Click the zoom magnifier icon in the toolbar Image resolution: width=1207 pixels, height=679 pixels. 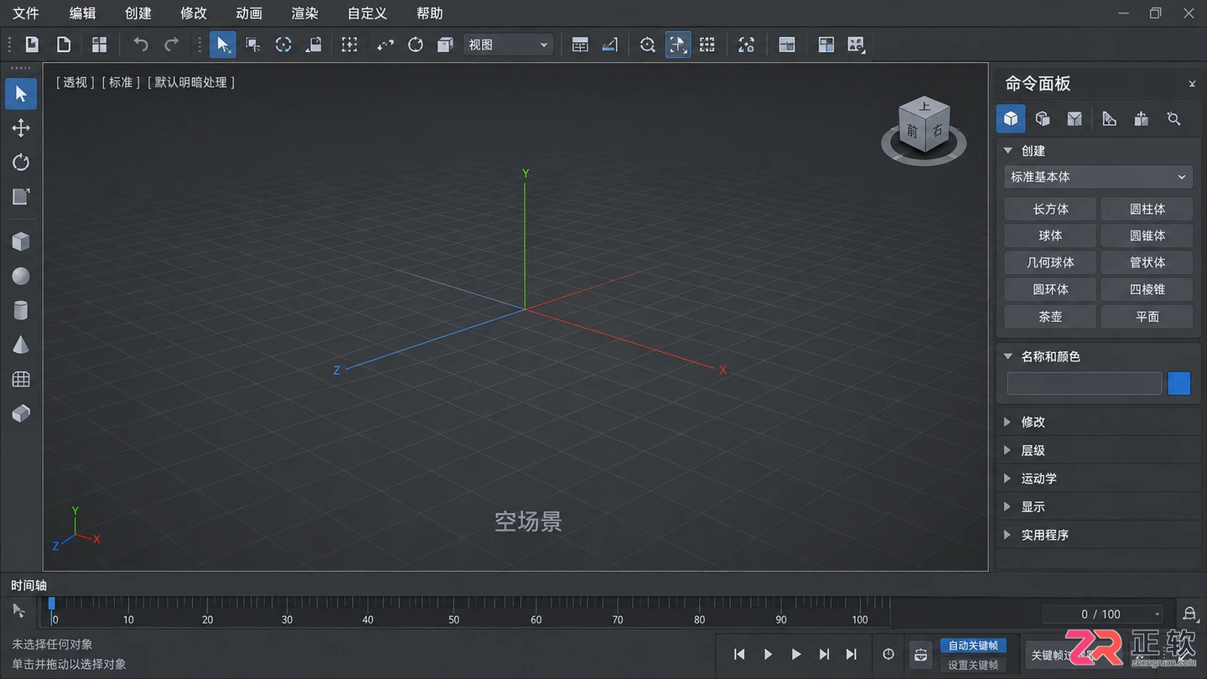pyautogui.click(x=647, y=44)
